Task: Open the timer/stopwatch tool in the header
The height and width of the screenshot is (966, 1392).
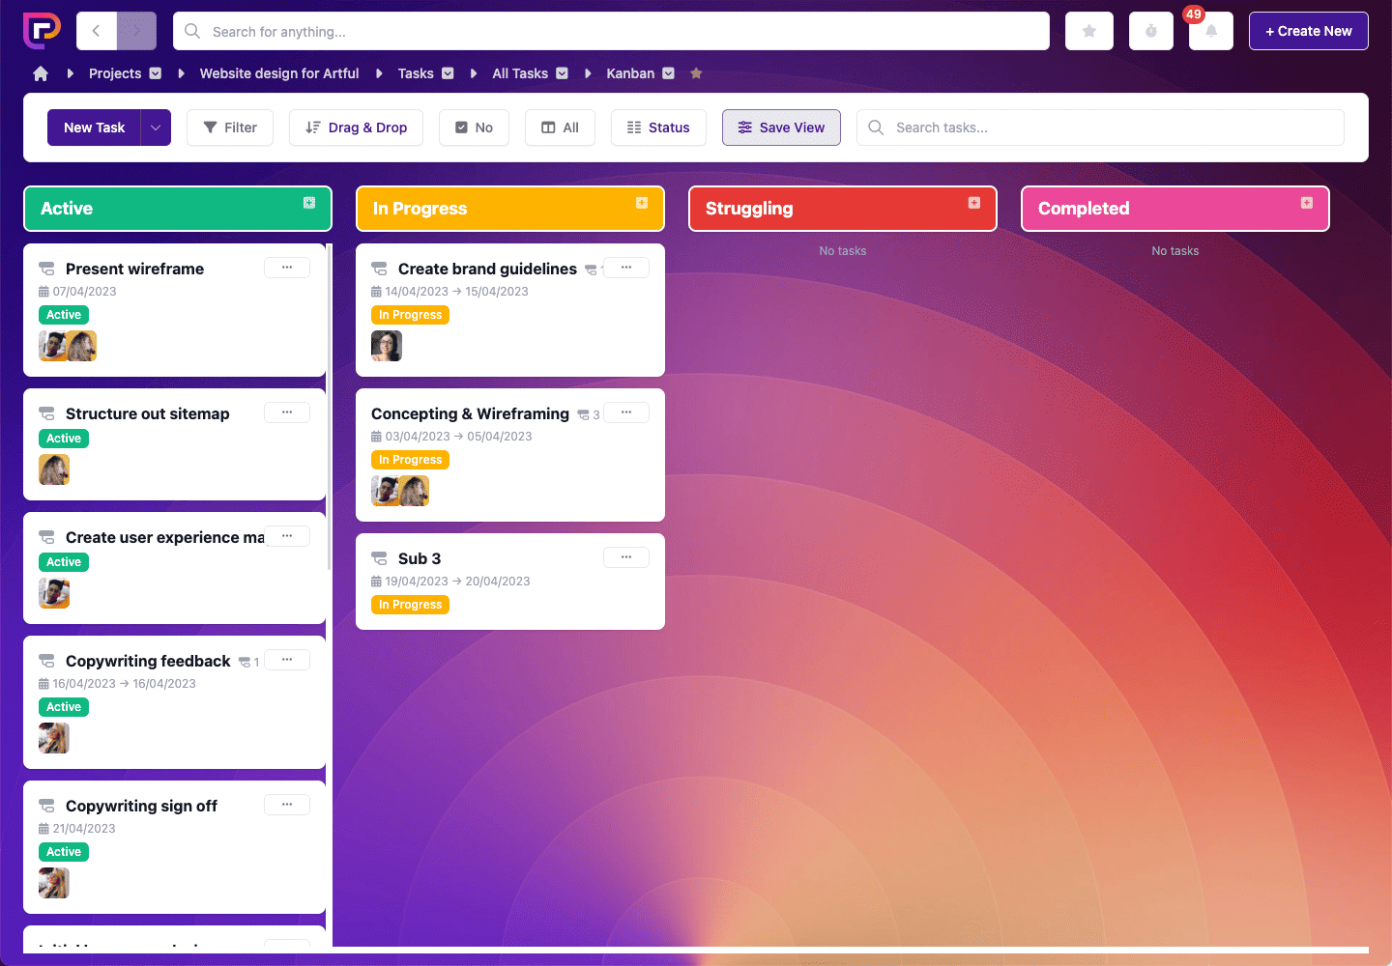Action: pos(1150,30)
